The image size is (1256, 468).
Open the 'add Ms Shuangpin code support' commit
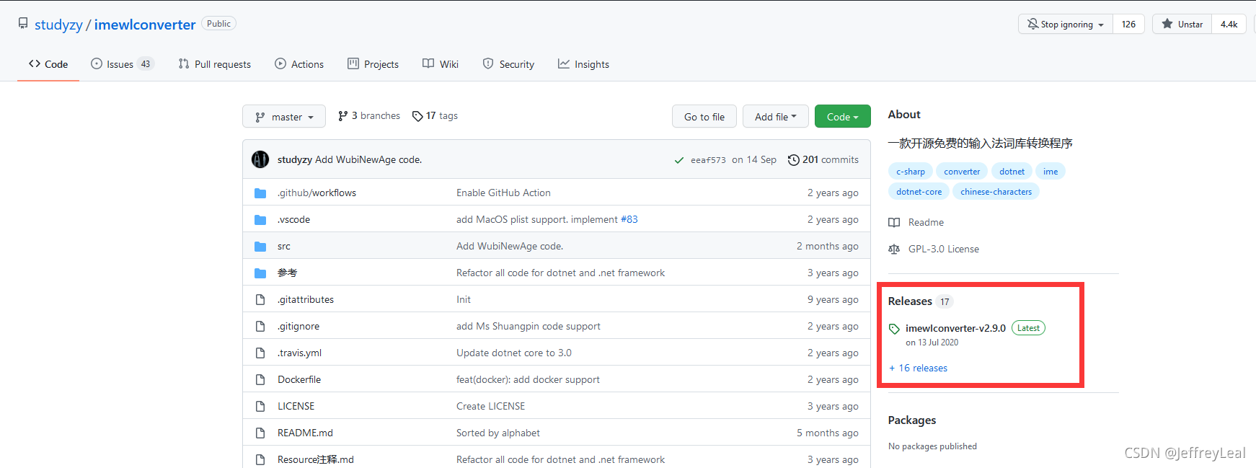[x=529, y=326]
